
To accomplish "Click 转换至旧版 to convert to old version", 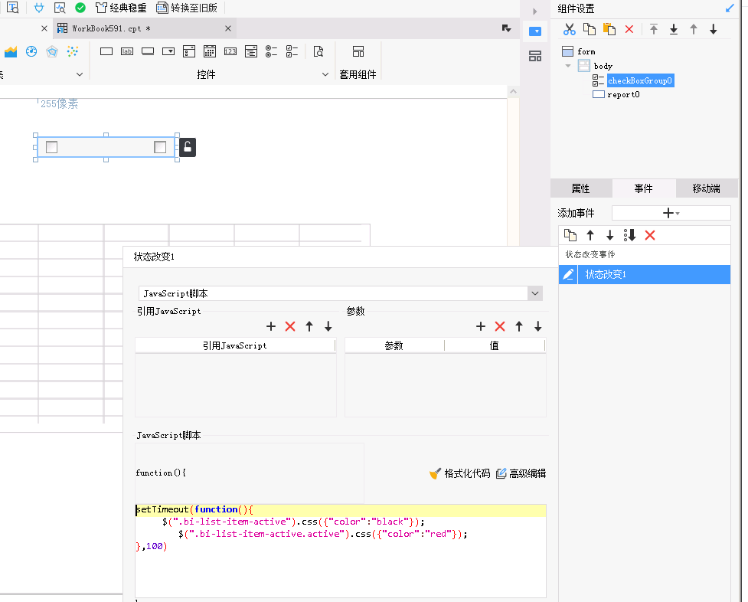I will [x=187, y=8].
